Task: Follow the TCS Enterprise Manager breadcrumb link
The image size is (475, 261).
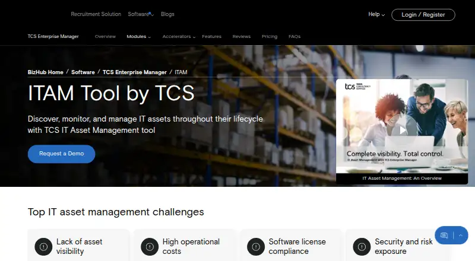Action: [135, 72]
